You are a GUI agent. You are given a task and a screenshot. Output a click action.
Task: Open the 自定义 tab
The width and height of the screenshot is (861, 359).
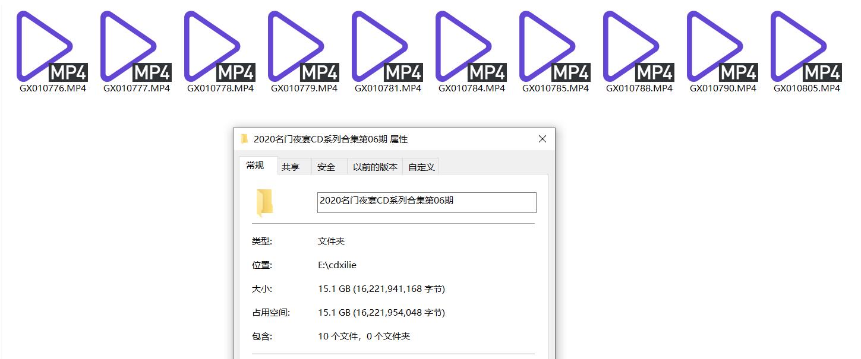pyautogui.click(x=421, y=167)
